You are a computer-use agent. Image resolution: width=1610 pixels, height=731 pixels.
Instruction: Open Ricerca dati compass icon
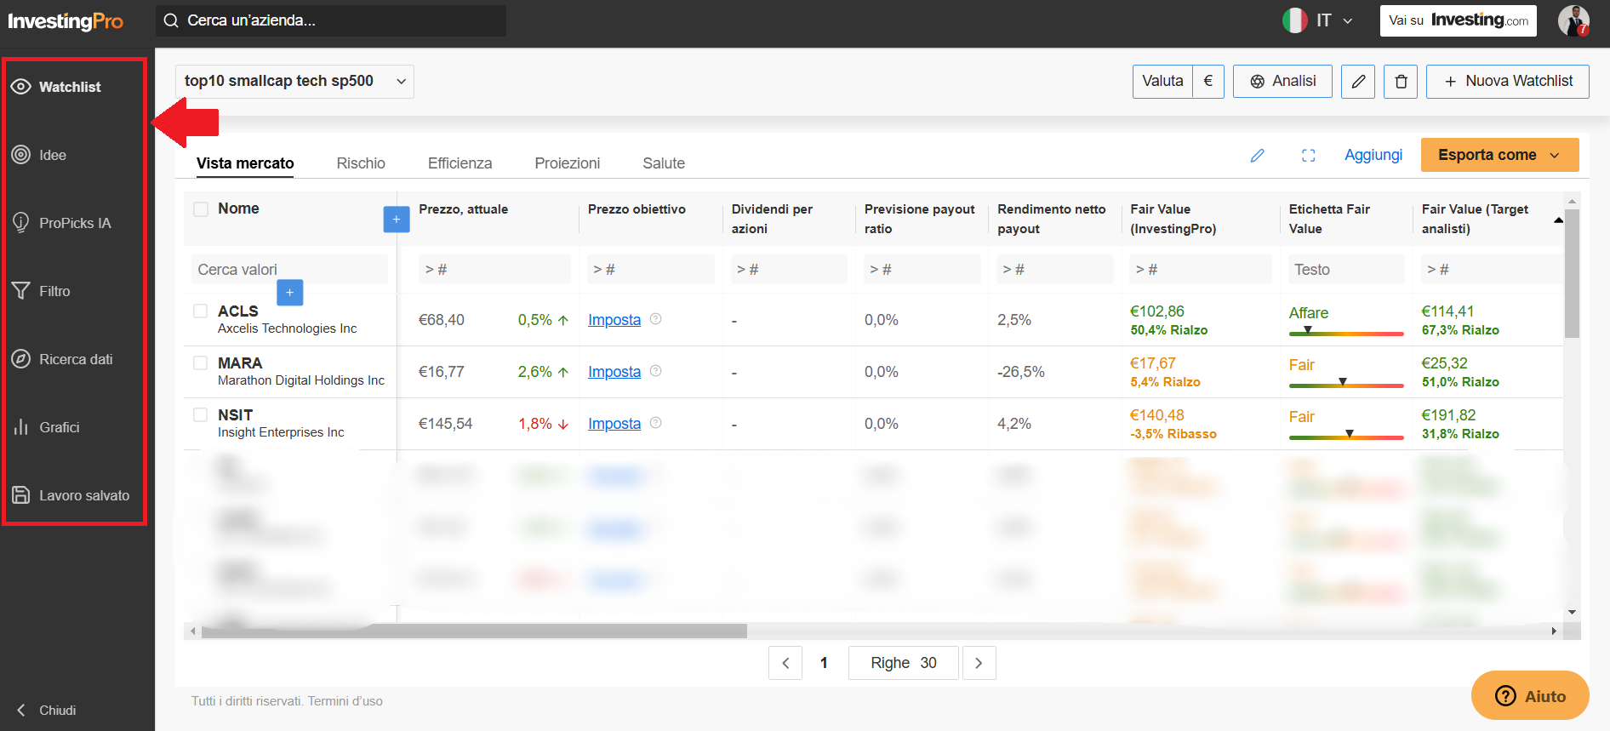click(21, 359)
